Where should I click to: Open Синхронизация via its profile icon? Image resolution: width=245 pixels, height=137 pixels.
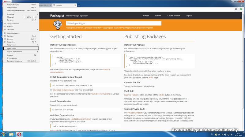5,33
